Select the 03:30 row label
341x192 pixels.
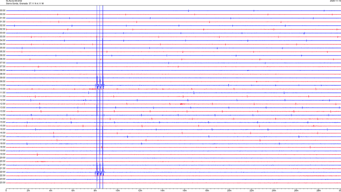click(3, 37)
